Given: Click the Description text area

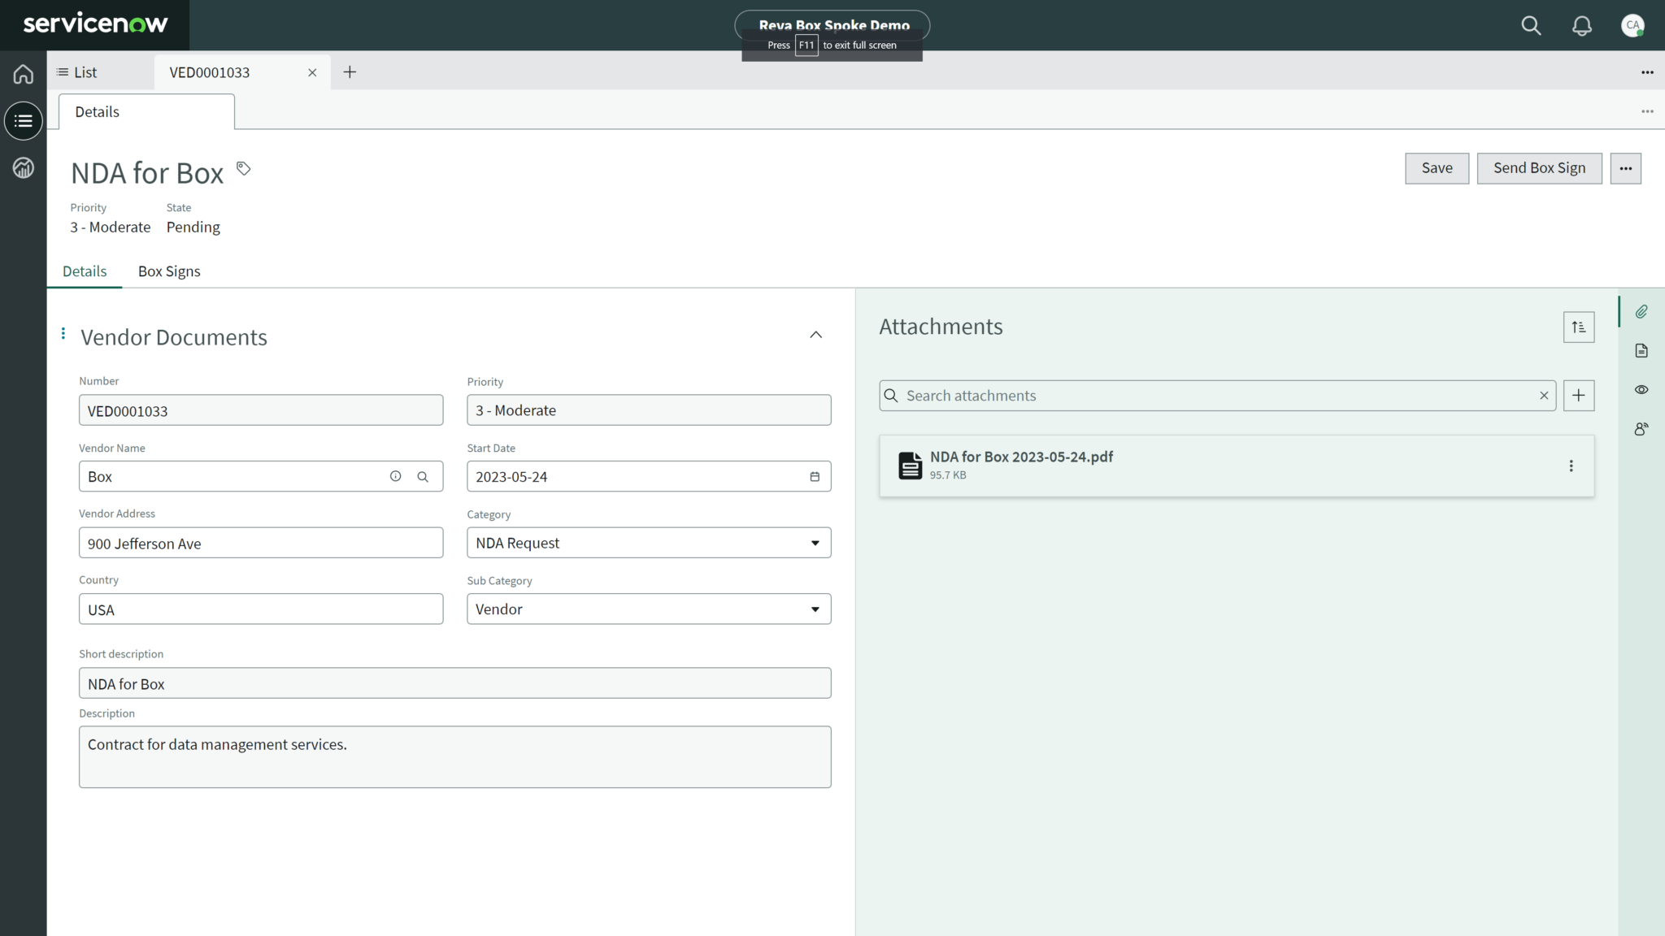Looking at the screenshot, I should [454, 757].
